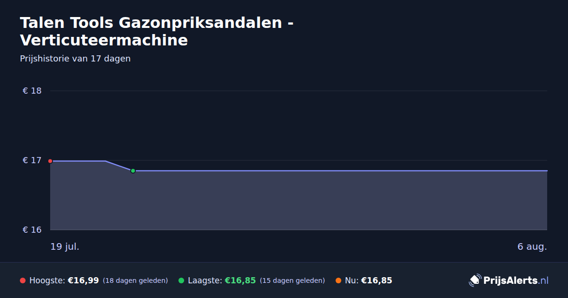Click the orange Nu legend dot
The height and width of the screenshot is (298, 568).
(338, 280)
